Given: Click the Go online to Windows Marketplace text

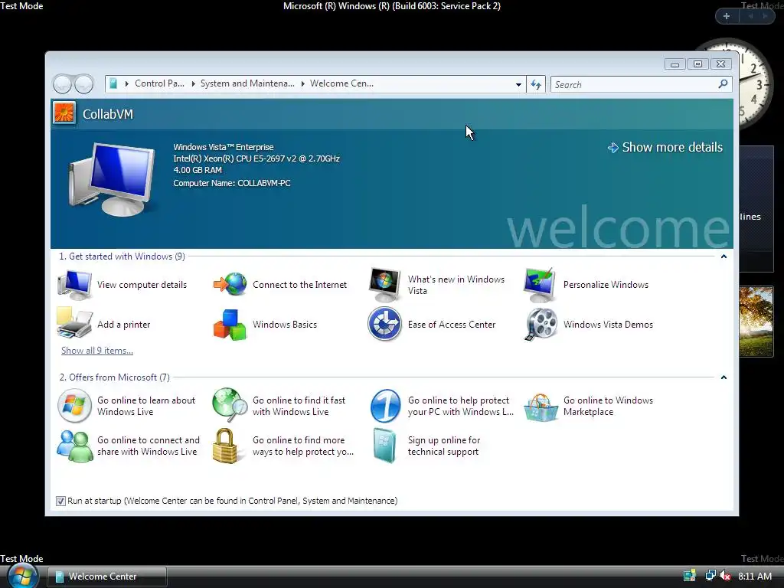Looking at the screenshot, I should (608, 406).
